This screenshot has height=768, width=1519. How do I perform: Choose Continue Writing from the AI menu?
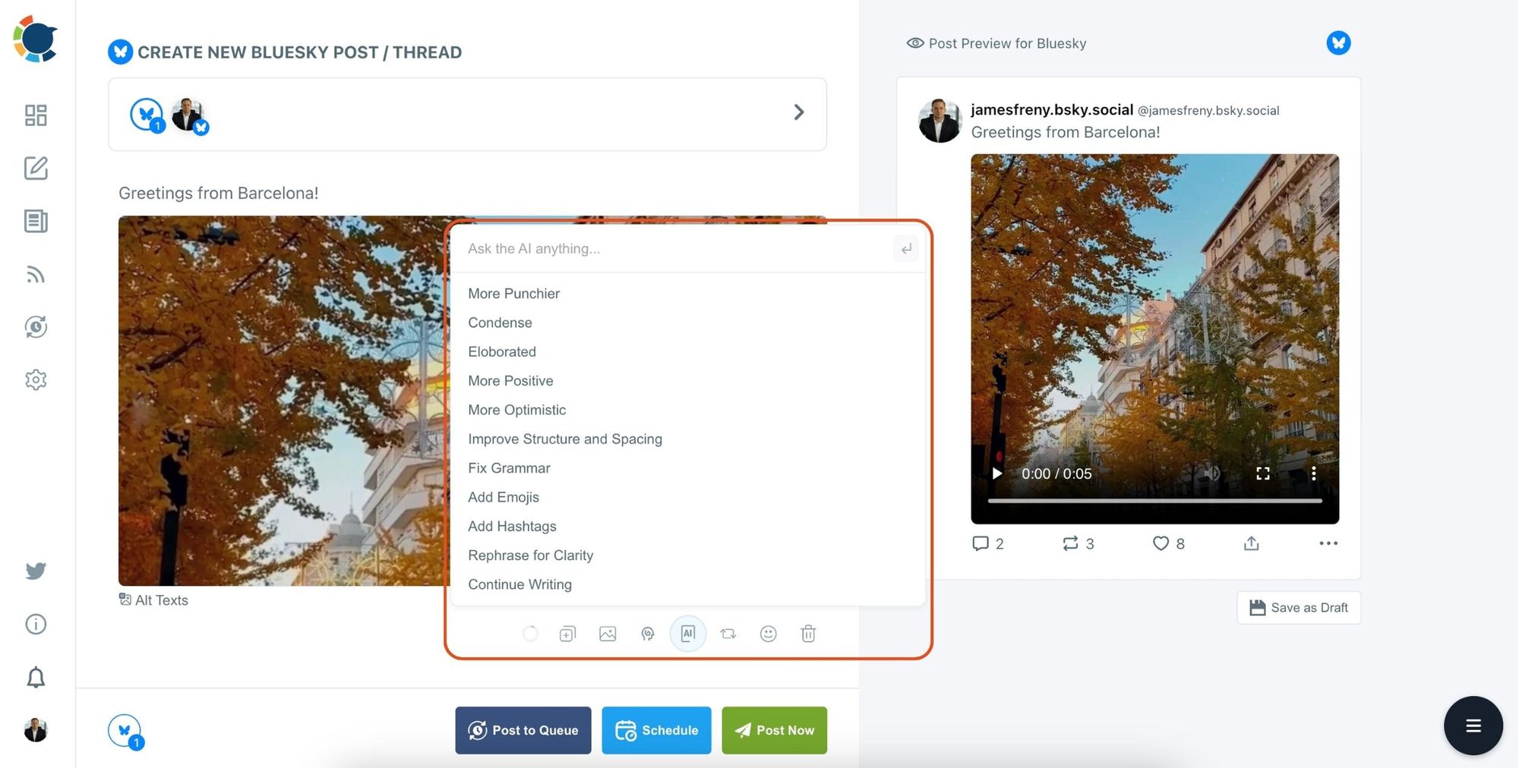click(519, 584)
